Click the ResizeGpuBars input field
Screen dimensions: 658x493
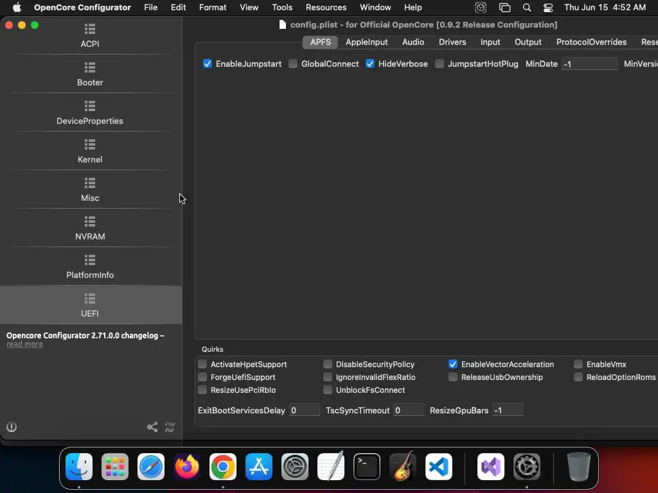(x=508, y=410)
